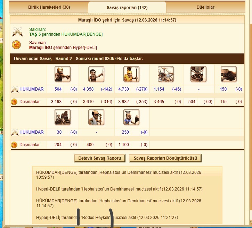252x228 pixels.
Task: Click the doctor unit icon
Action: coord(96,117)
